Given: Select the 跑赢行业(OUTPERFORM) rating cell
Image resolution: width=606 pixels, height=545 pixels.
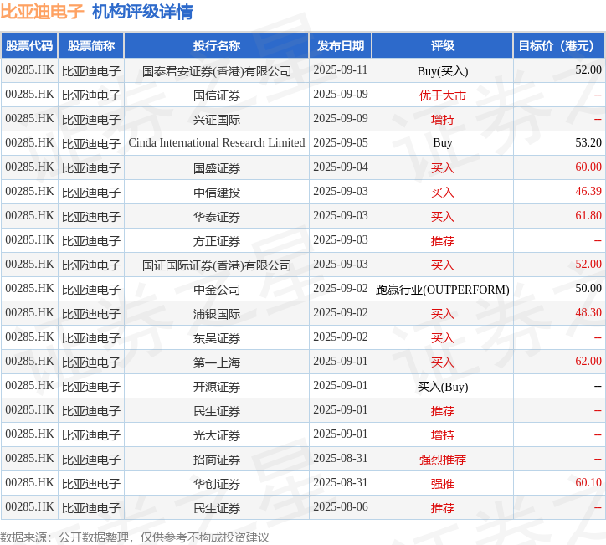Looking at the screenshot, I should (x=443, y=289).
